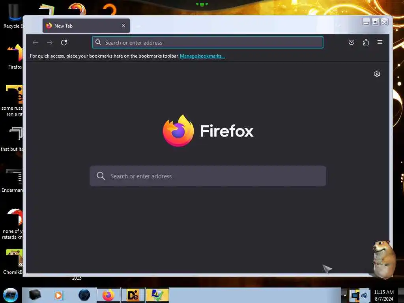Click the swirl icon in the system tray
Viewport: 404px width, 303px height.
coord(364,295)
